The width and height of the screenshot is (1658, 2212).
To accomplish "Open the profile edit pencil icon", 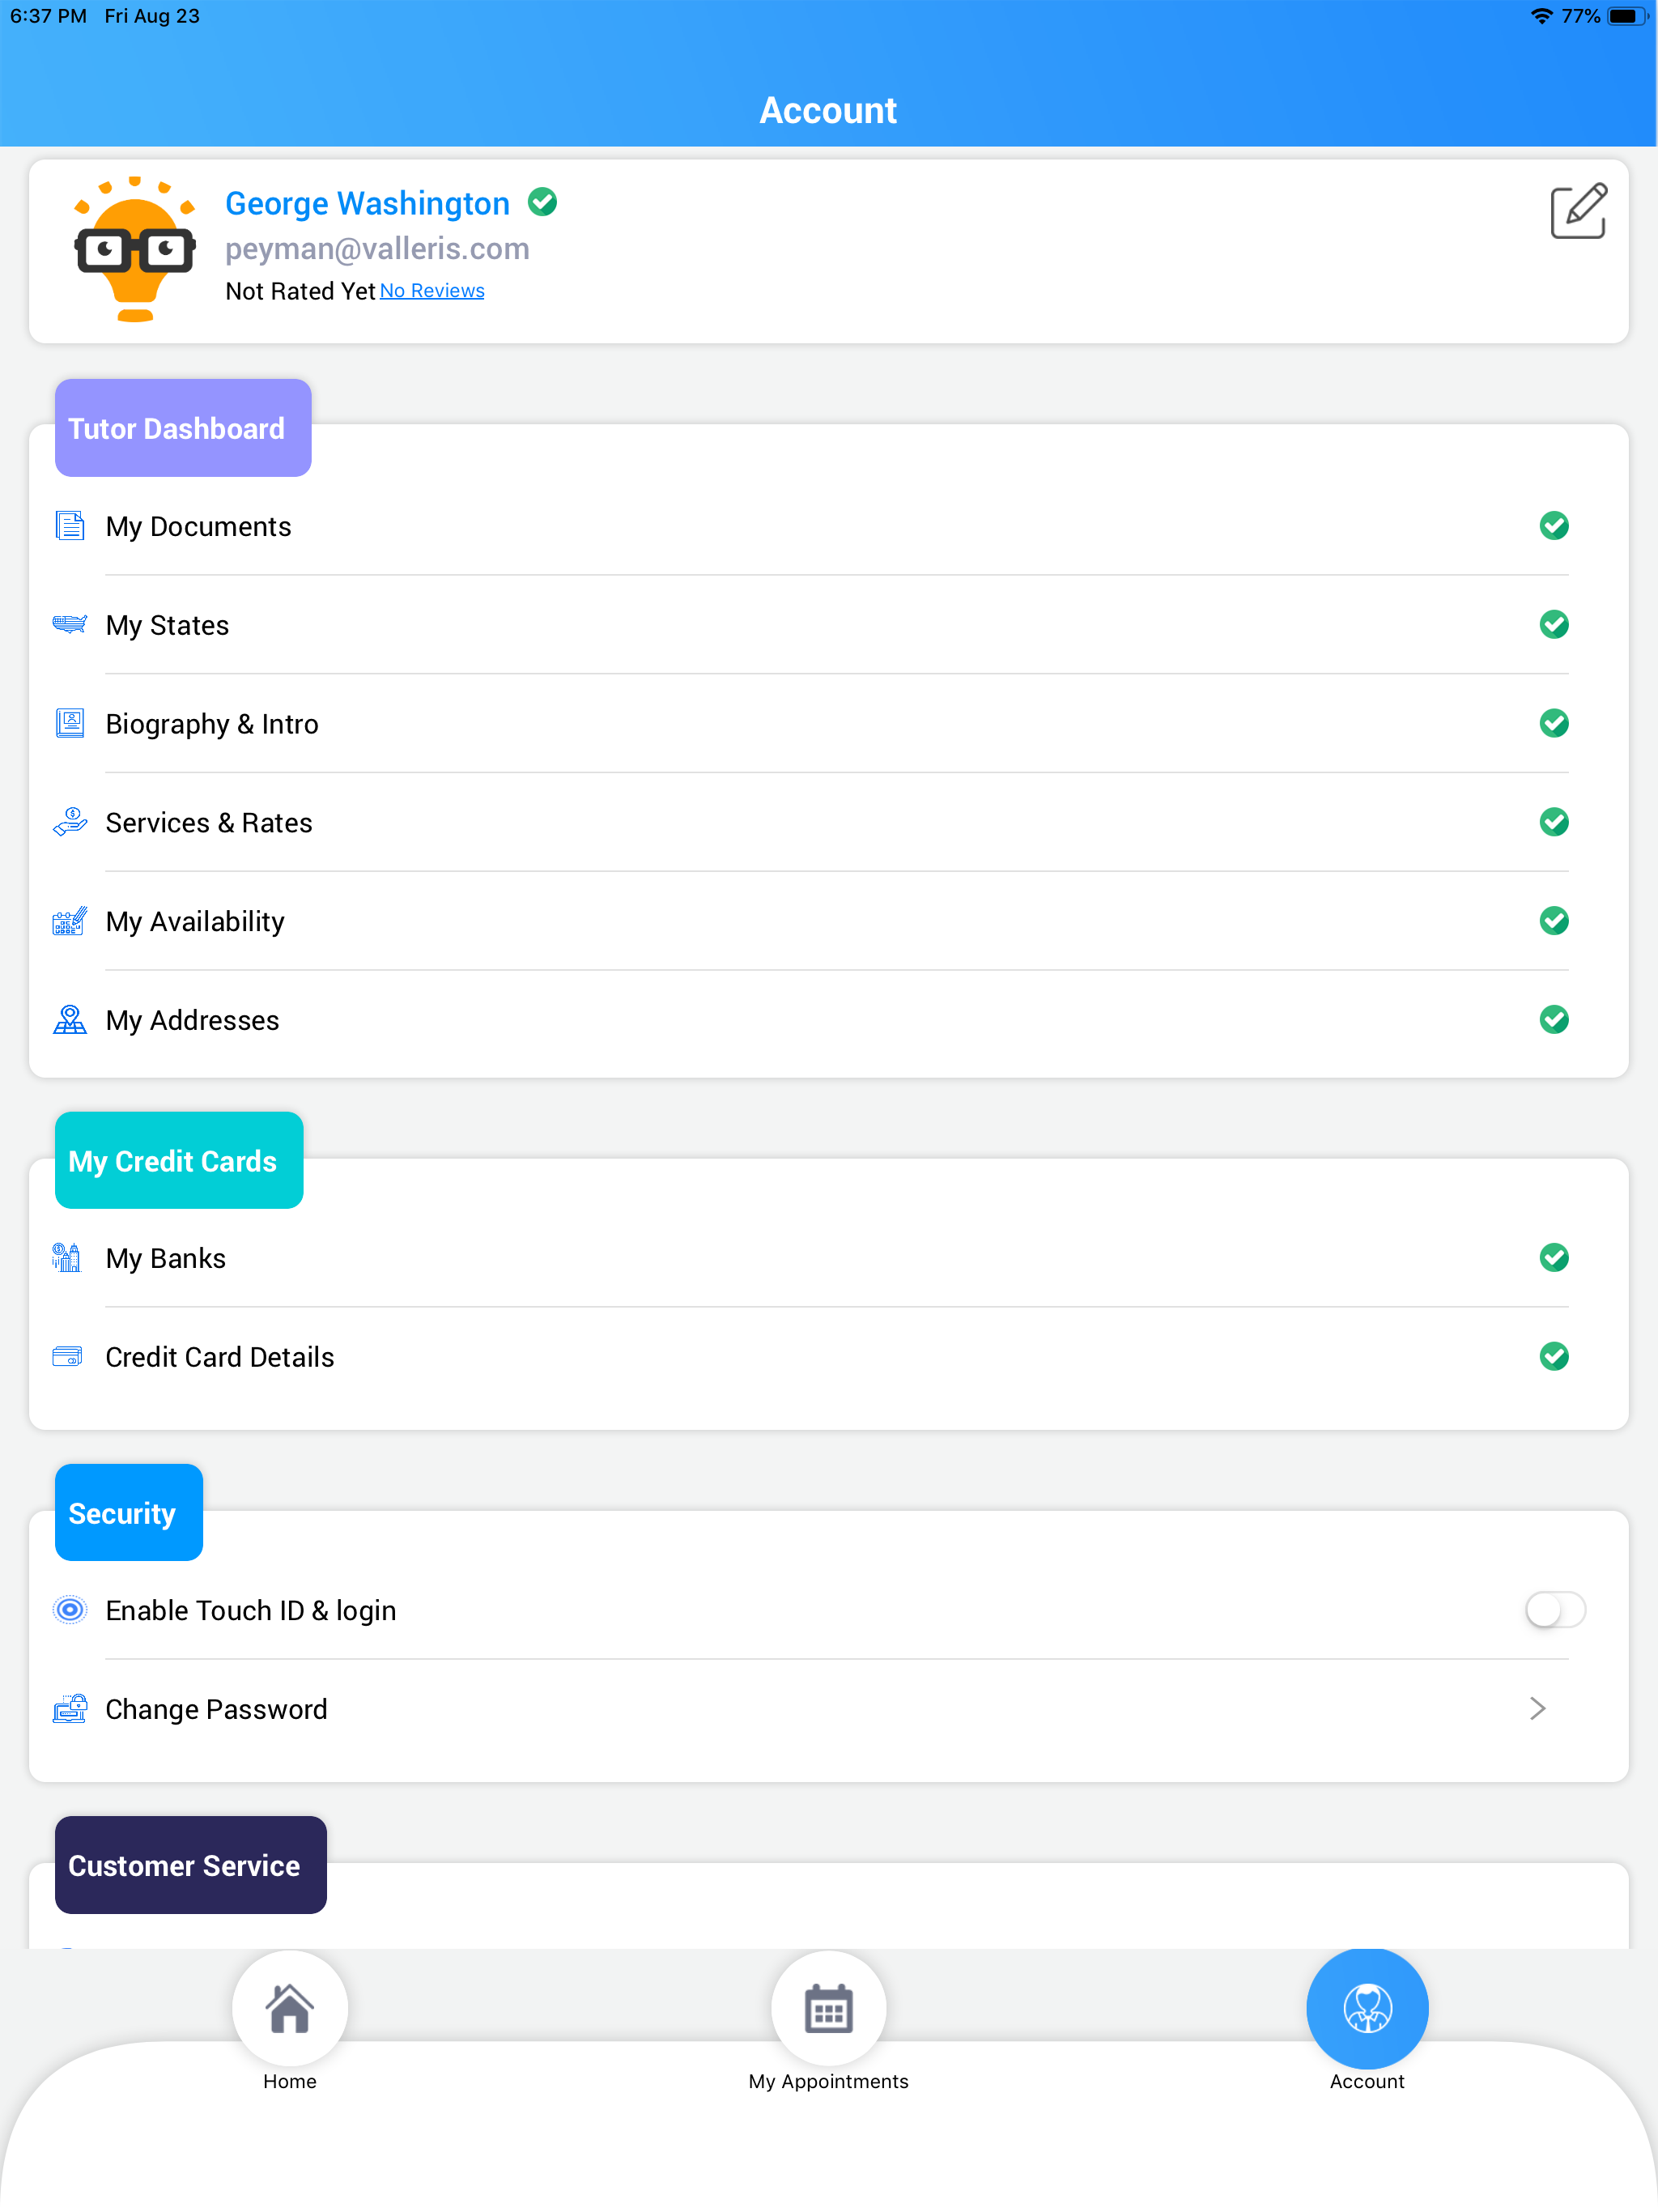I will 1579,211.
